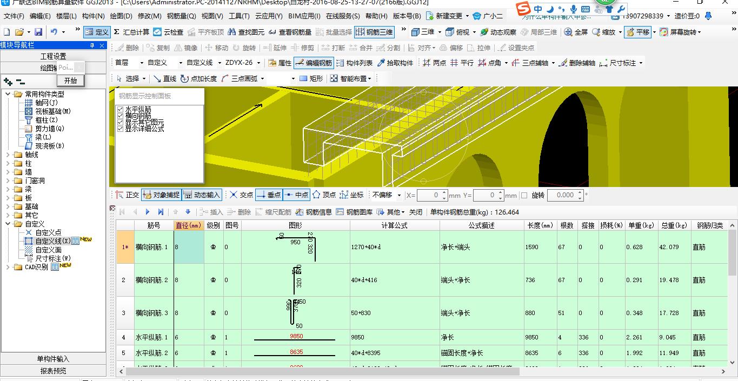Open the 钢筋量(Q) menu

pos(182,16)
